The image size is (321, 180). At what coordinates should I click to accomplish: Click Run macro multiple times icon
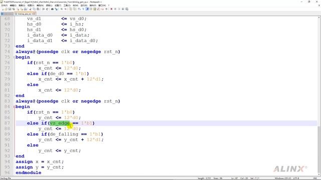[x=123, y=9]
